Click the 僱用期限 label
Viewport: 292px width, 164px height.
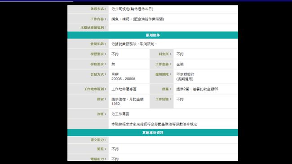tap(164, 74)
